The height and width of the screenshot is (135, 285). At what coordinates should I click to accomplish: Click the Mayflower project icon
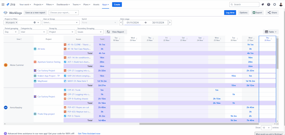(35, 81)
